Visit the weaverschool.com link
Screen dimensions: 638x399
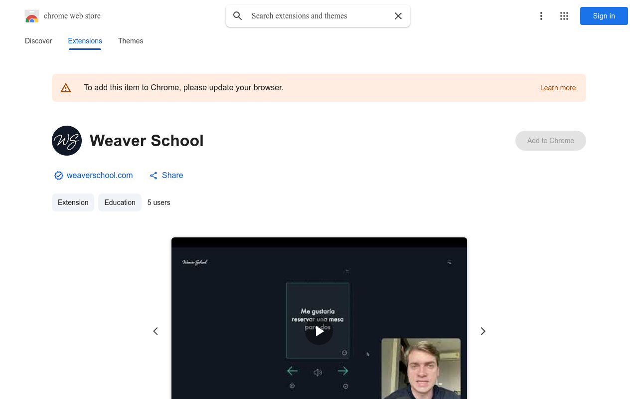pos(100,176)
